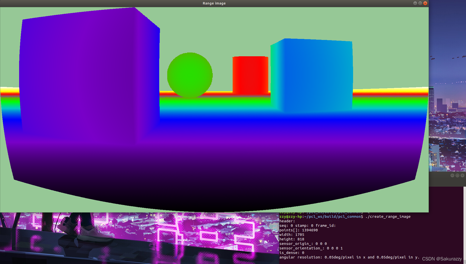This screenshot has height=264, width=466.
Task: Close the background window behind Range image
Action: coord(462,175)
